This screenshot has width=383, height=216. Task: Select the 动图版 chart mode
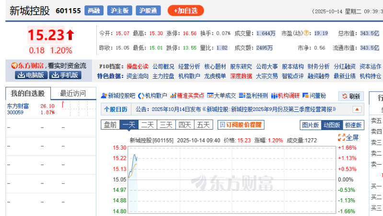coord(332,125)
